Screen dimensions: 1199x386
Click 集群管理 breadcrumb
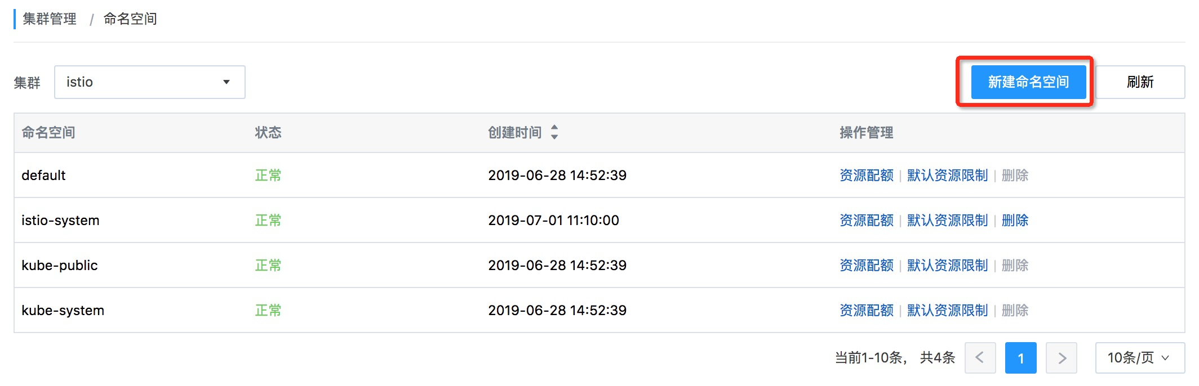(50, 19)
